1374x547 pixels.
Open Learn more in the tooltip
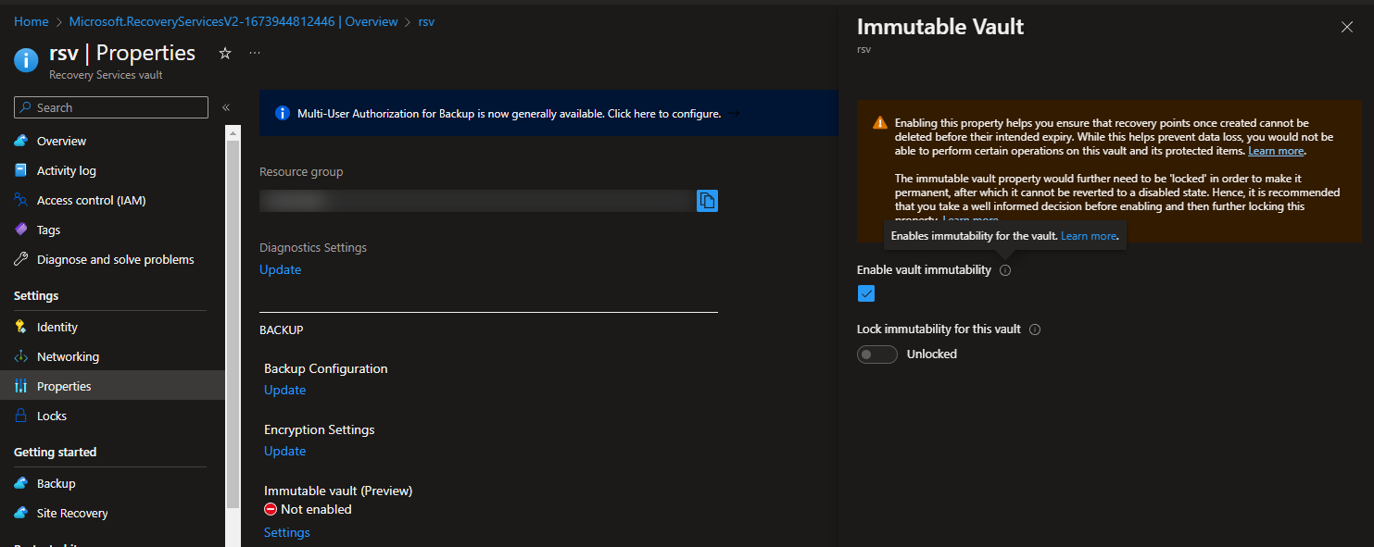tap(1089, 236)
